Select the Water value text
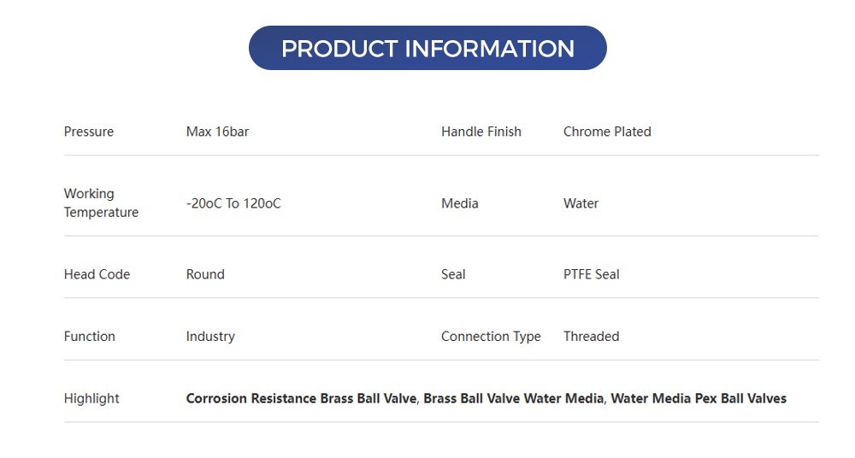Screen dimensions: 855x458 coord(581,203)
